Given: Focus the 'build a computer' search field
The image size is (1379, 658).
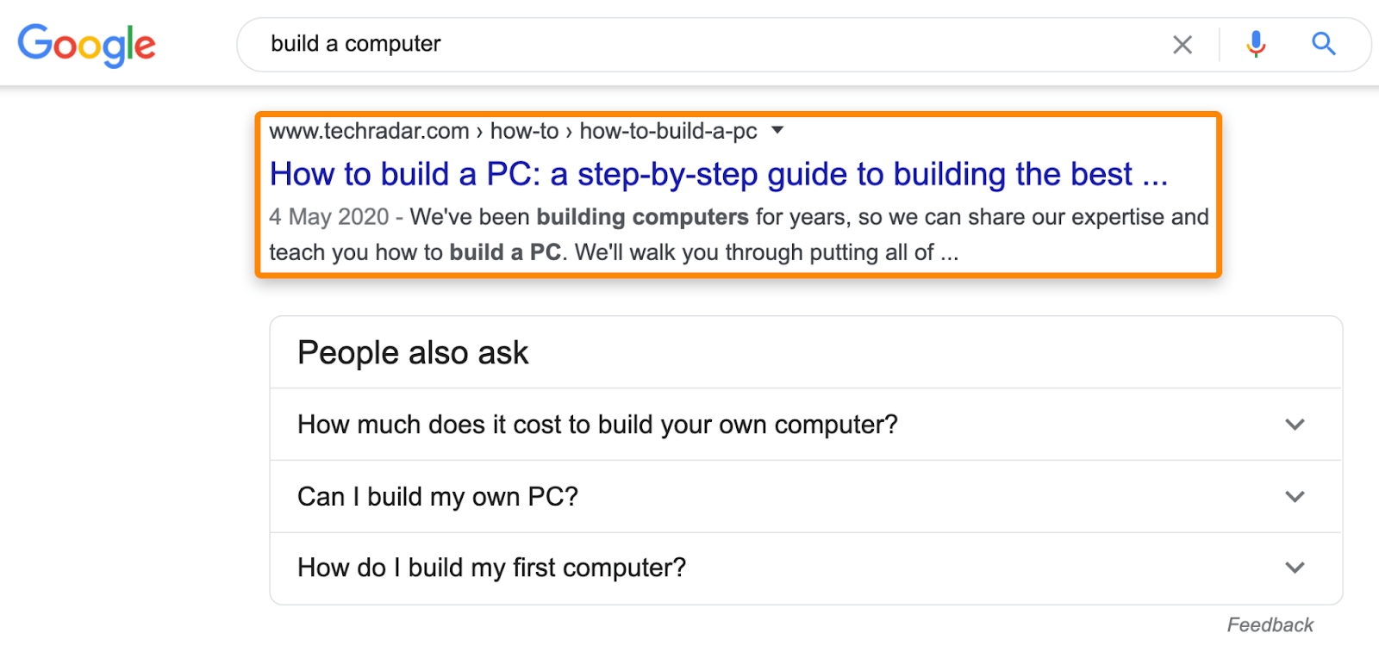Looking at the screenshot, I should coord(707,44).
